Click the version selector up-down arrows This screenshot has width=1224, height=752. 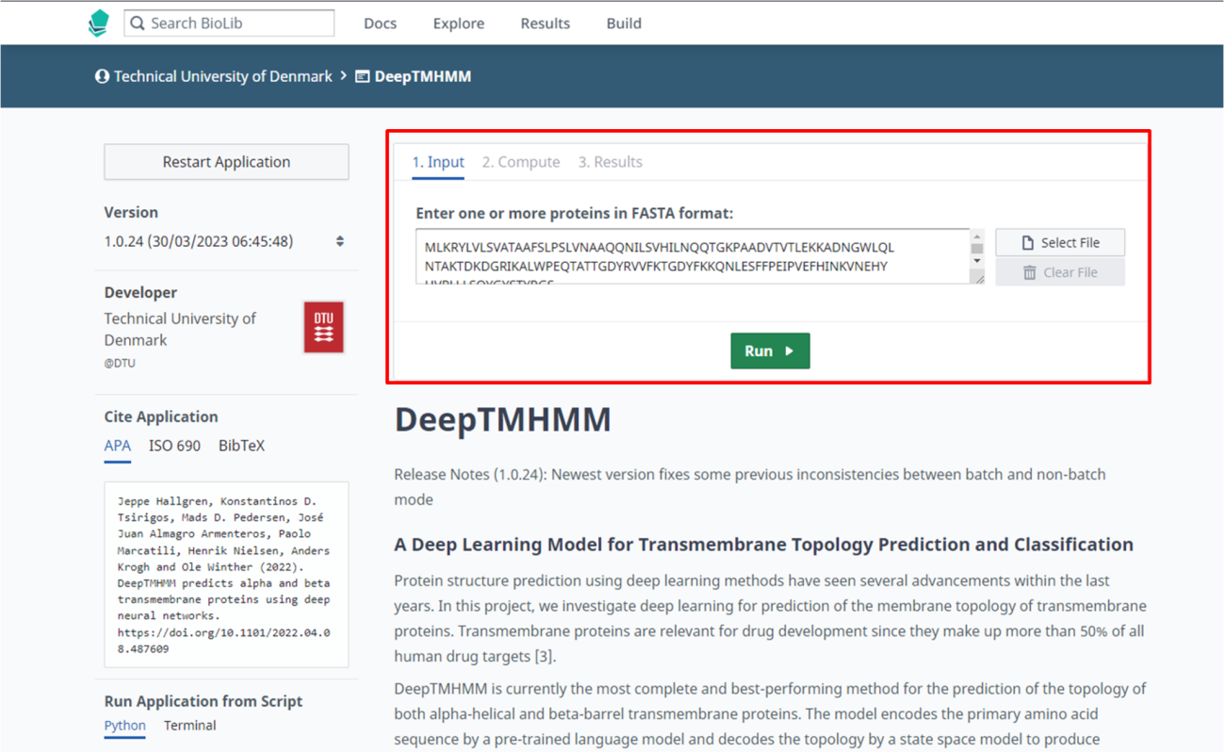coord(340,241)
